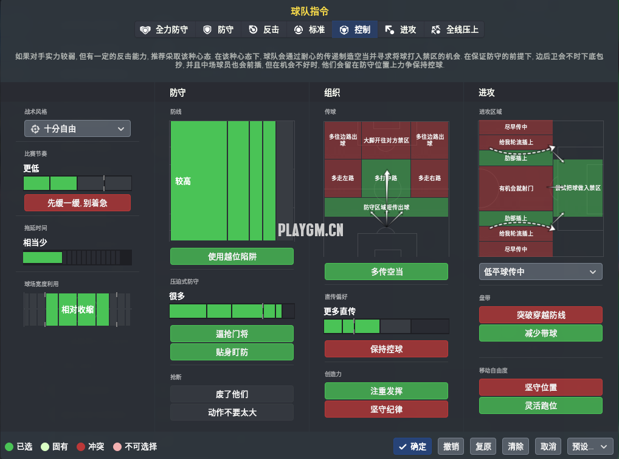The height and width of the screenshot is (459, 619).
Task: Click the 全线压上 mentality icon
Action: [x=435, y=29]
